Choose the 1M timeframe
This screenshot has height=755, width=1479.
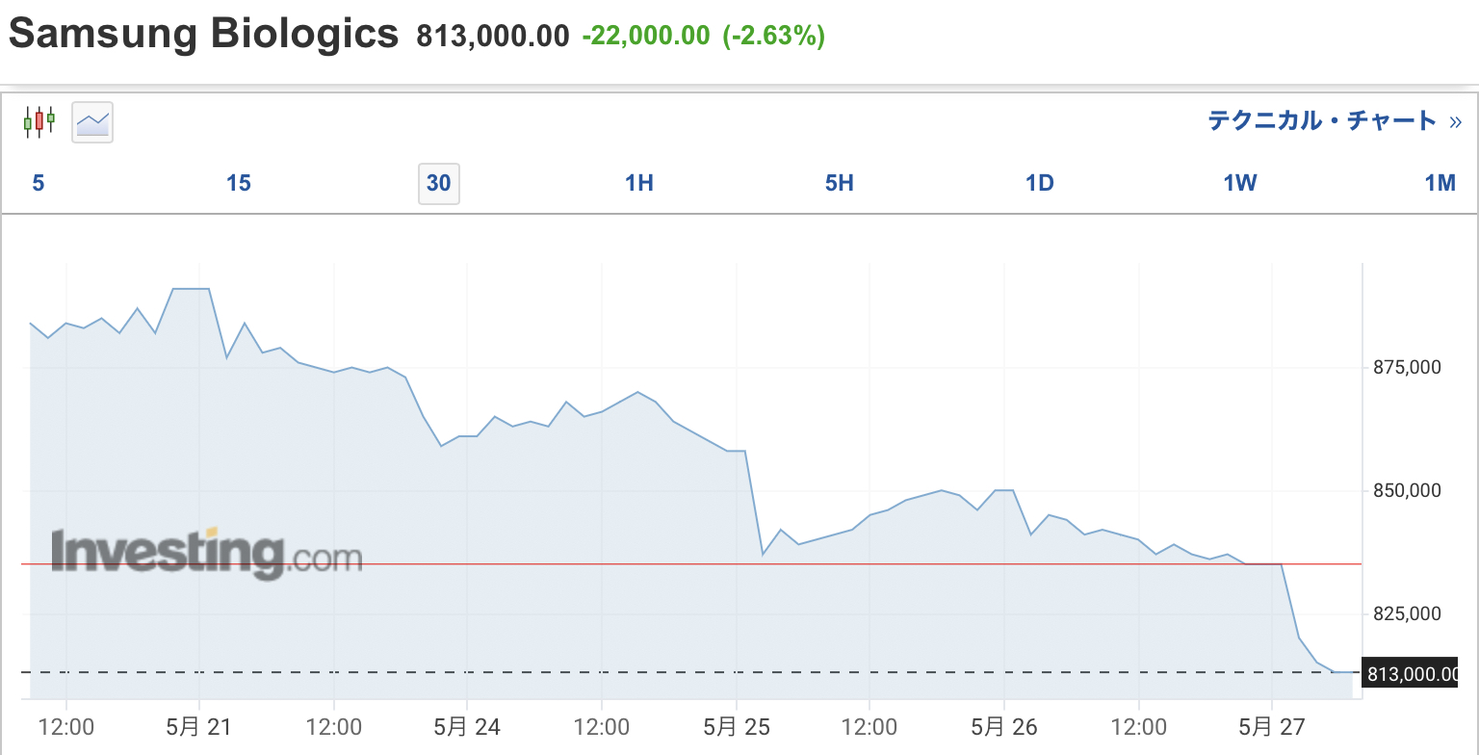(1440, 183)
